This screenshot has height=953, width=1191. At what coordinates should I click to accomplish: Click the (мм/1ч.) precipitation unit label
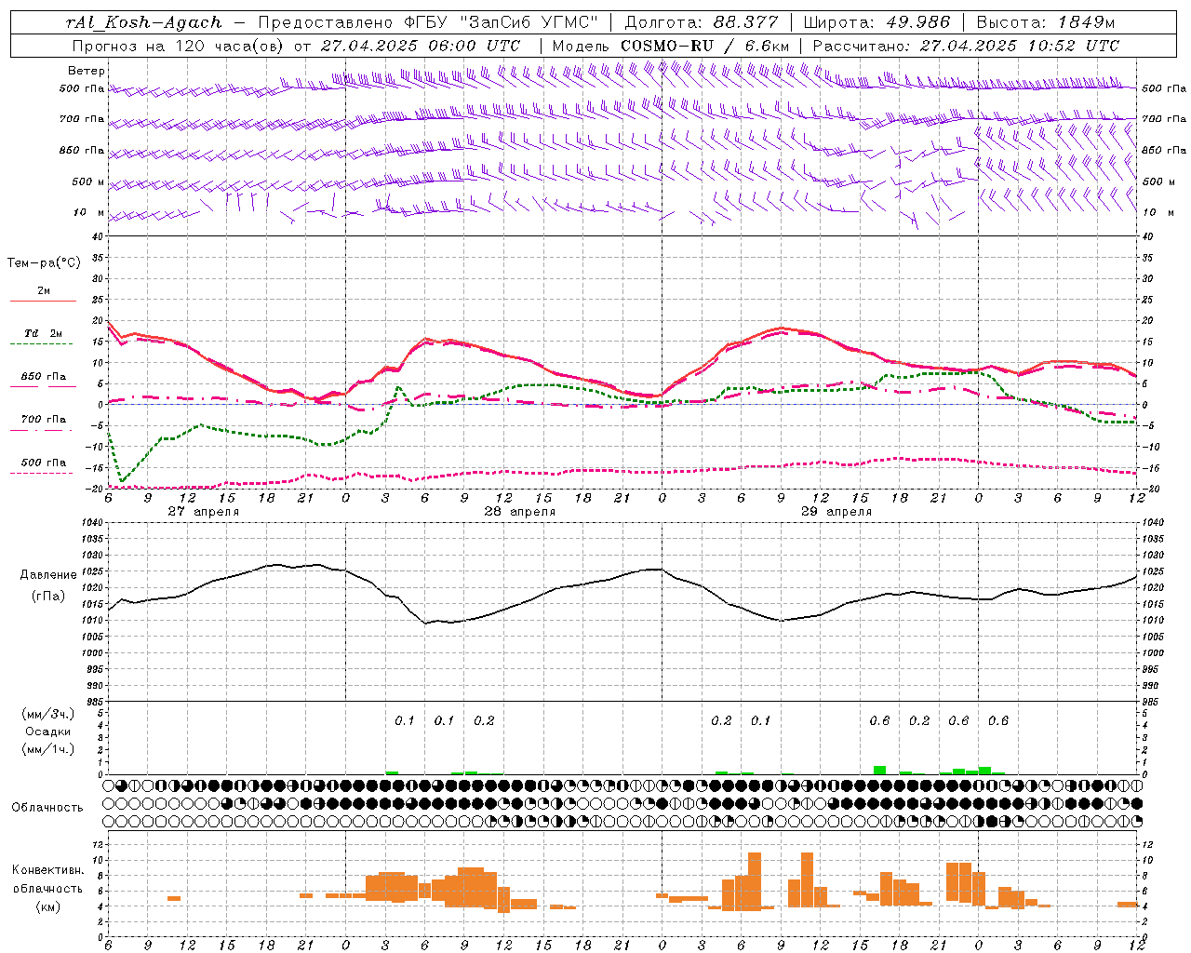point(48,749)
